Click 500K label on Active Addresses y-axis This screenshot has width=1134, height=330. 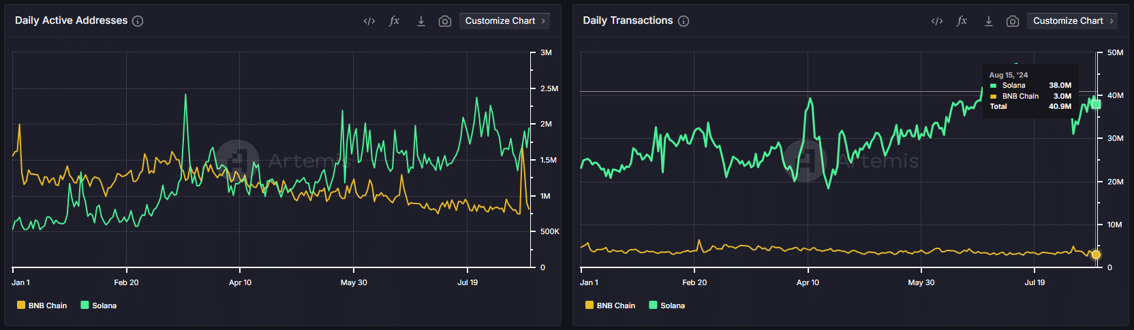[550, 231]
